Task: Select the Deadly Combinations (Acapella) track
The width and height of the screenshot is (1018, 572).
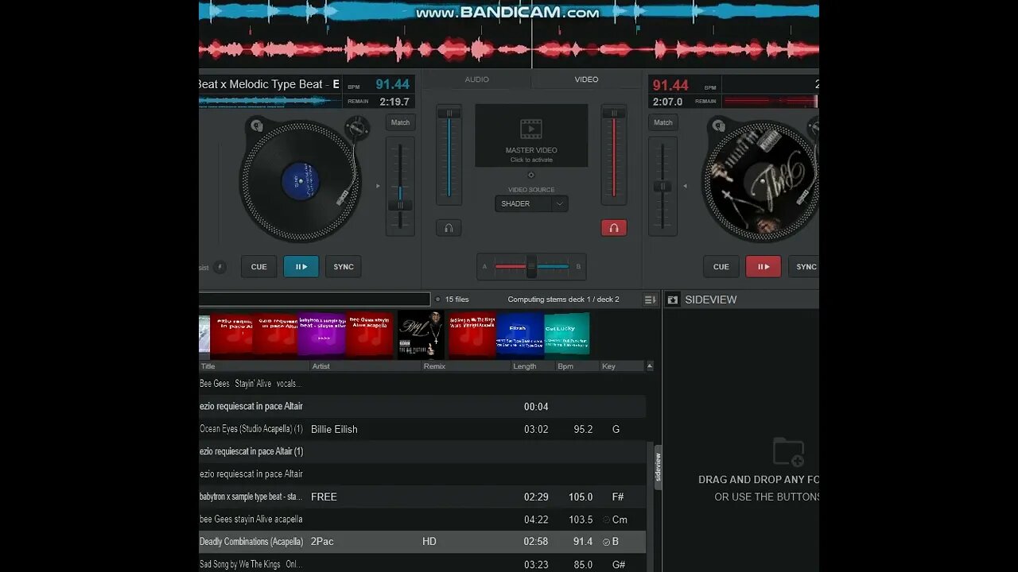Action: tap(422, 542)
